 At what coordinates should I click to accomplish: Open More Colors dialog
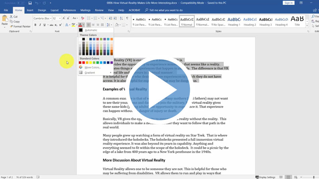coord(93,67)
